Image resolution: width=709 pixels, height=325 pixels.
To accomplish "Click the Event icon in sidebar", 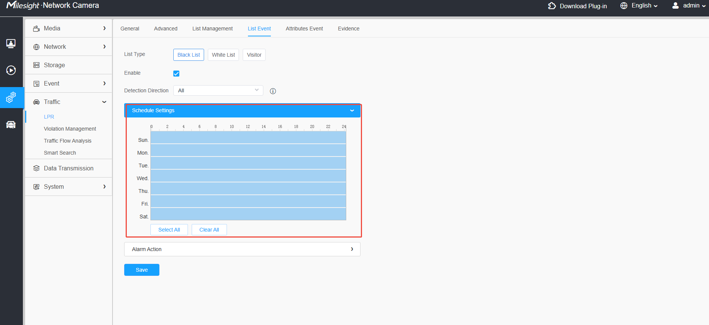I will [x=36, y=84].
